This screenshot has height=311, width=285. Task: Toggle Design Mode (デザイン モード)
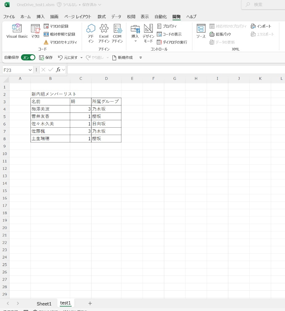point(148,33)
